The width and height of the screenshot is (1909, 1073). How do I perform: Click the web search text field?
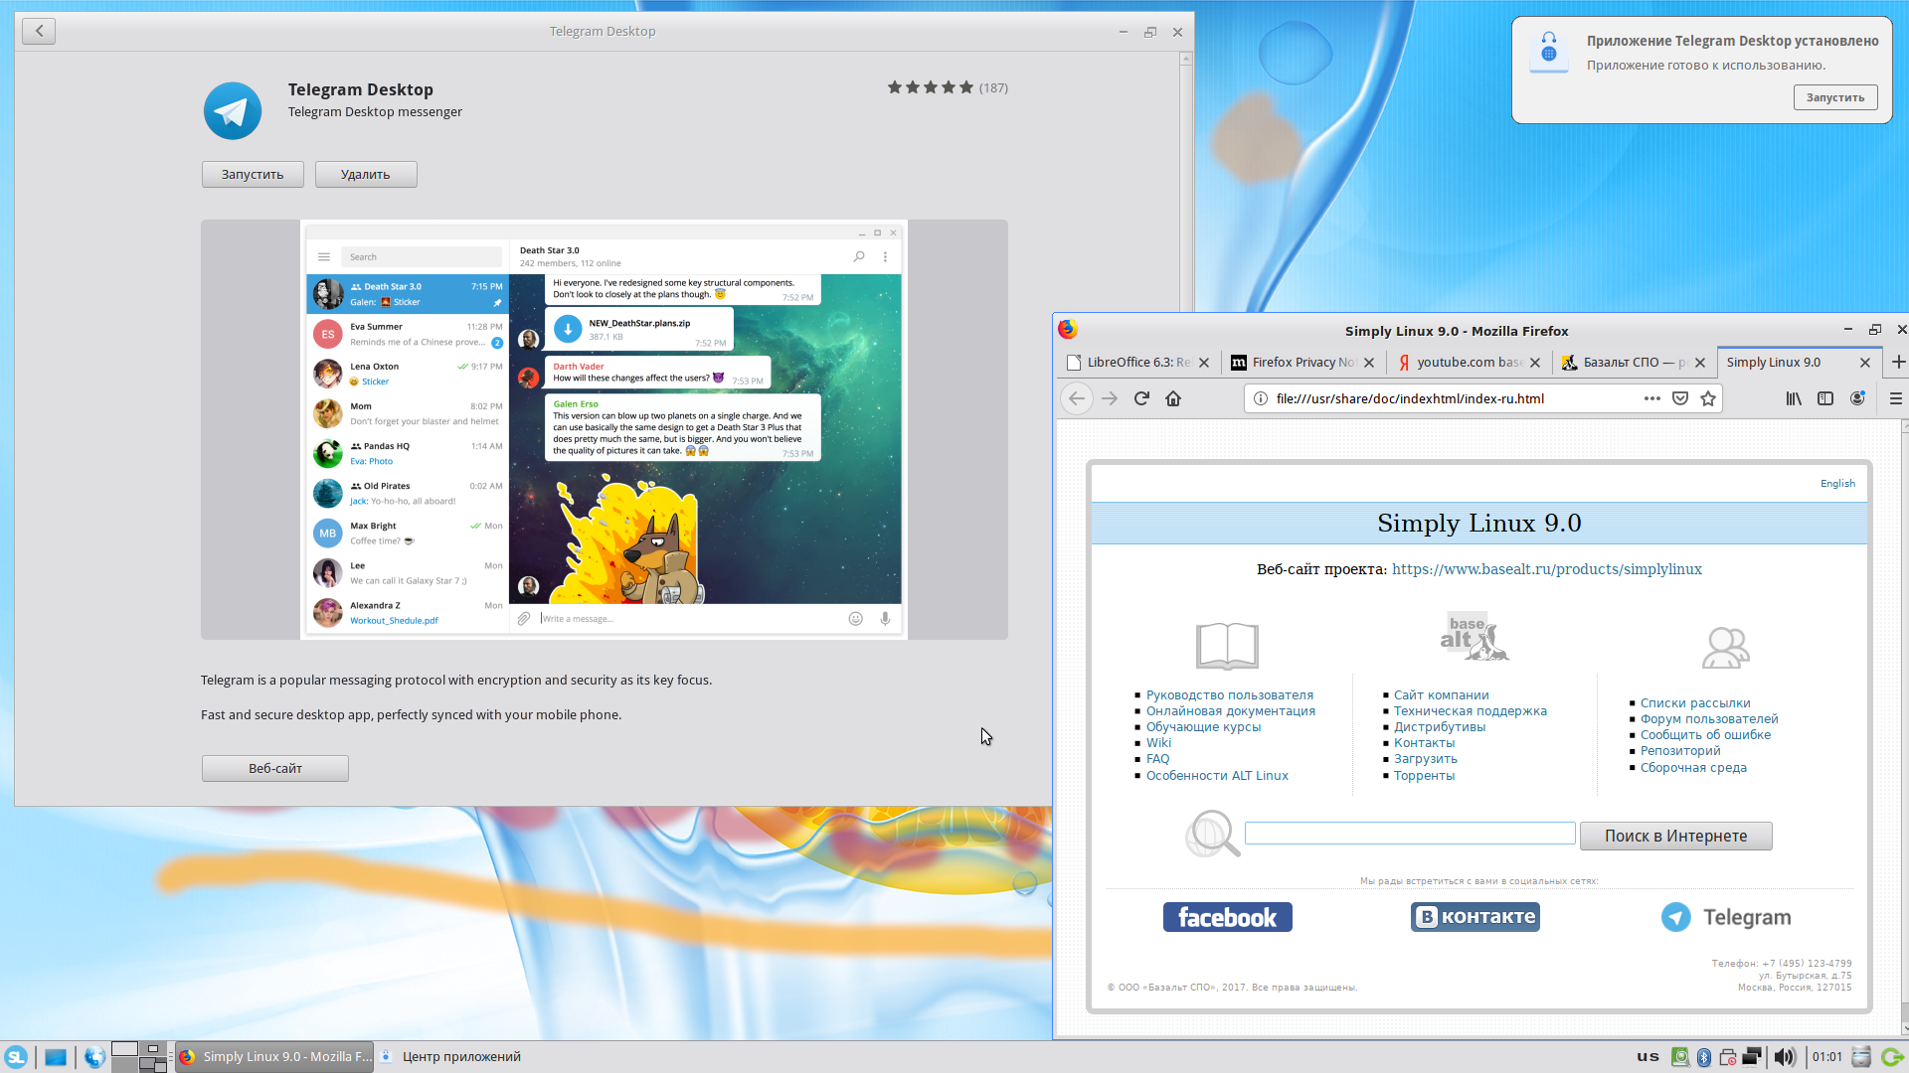pyautogui.click(x=1409, y=834)
